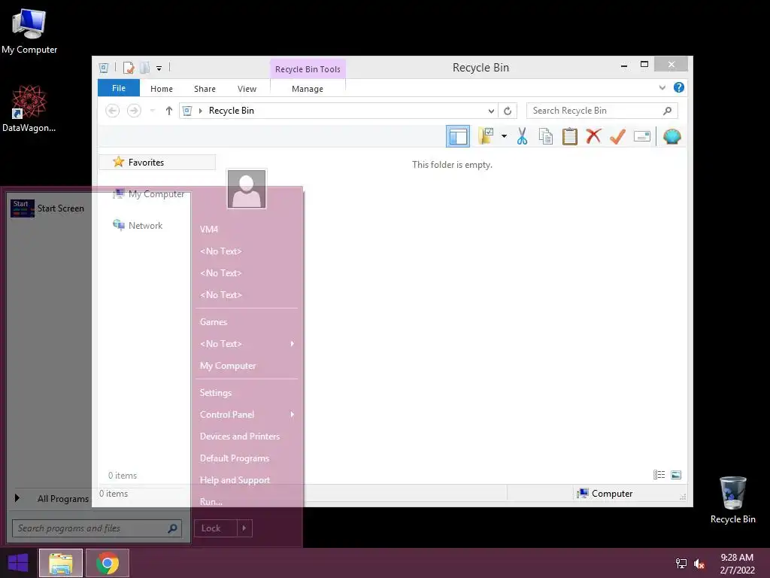Toggle the navigation pane toolbar button

[x=458, y=136]
